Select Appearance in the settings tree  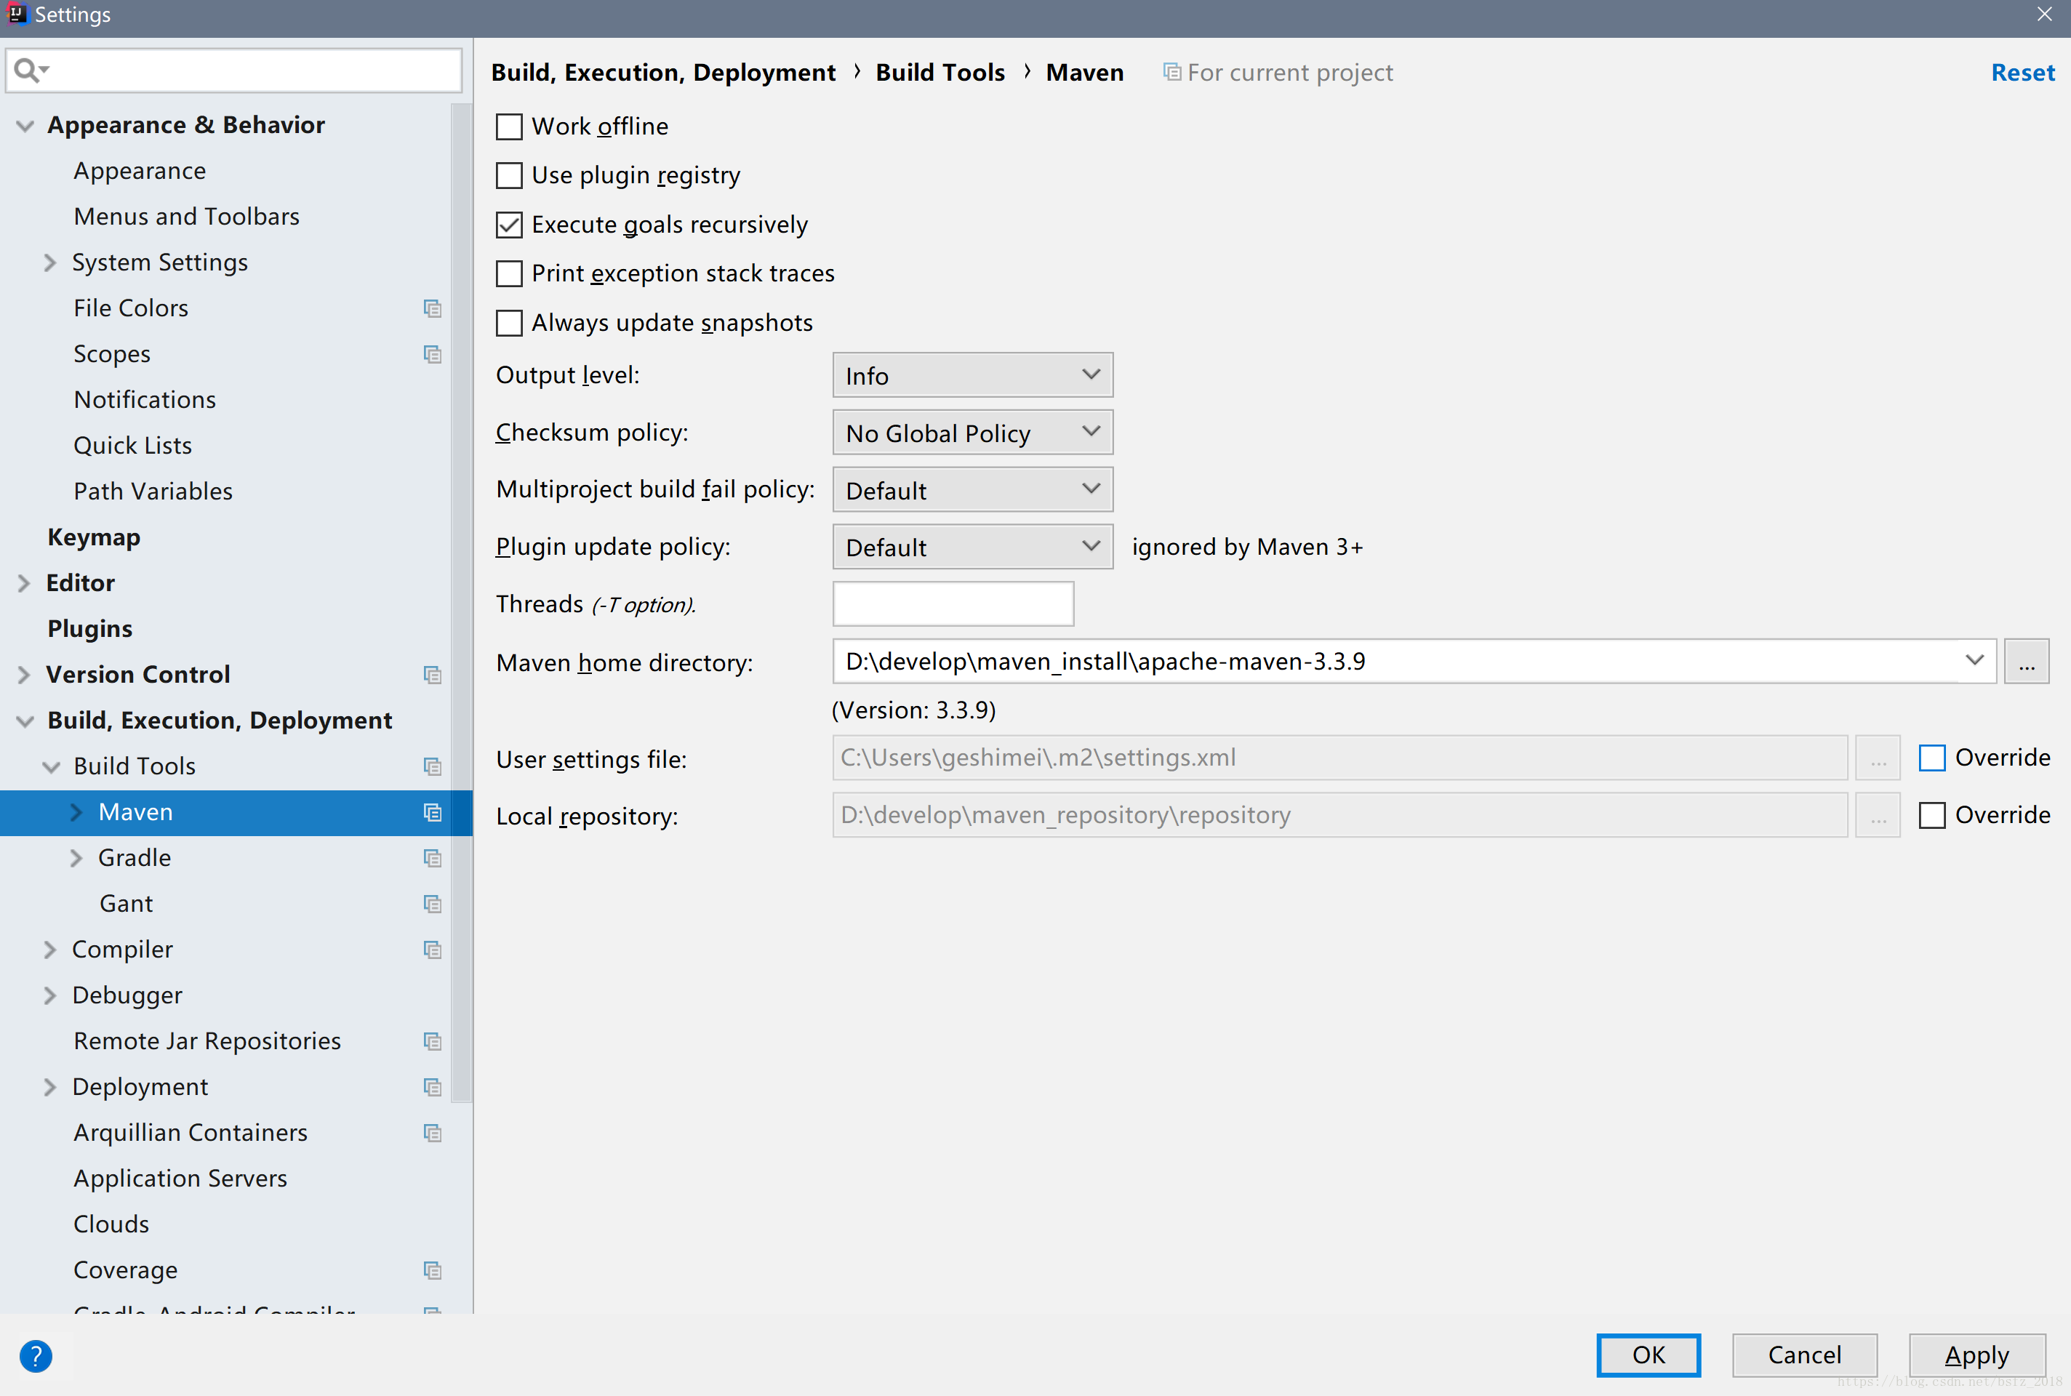(x=140, y=171)
